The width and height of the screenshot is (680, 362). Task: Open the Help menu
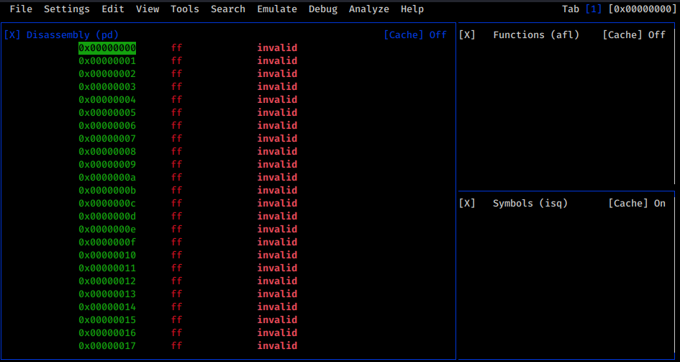click(x=412, y=9)
